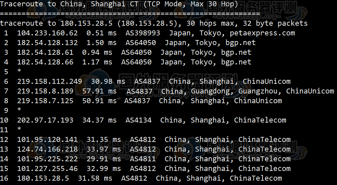Click the 50.91 ms latency value

(99, 101)
